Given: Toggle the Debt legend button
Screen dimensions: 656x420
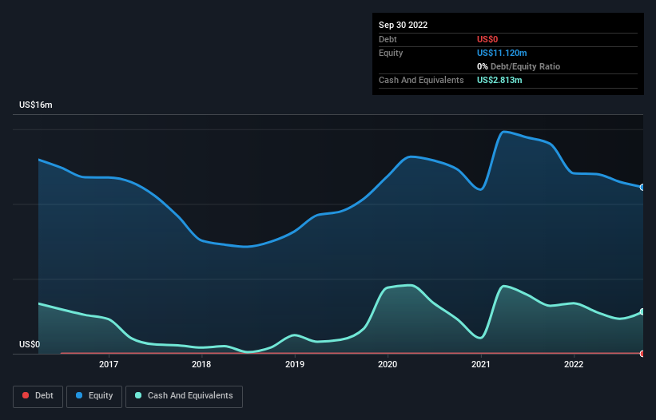Looking at the screenshot, I should (x=38, y=396).
